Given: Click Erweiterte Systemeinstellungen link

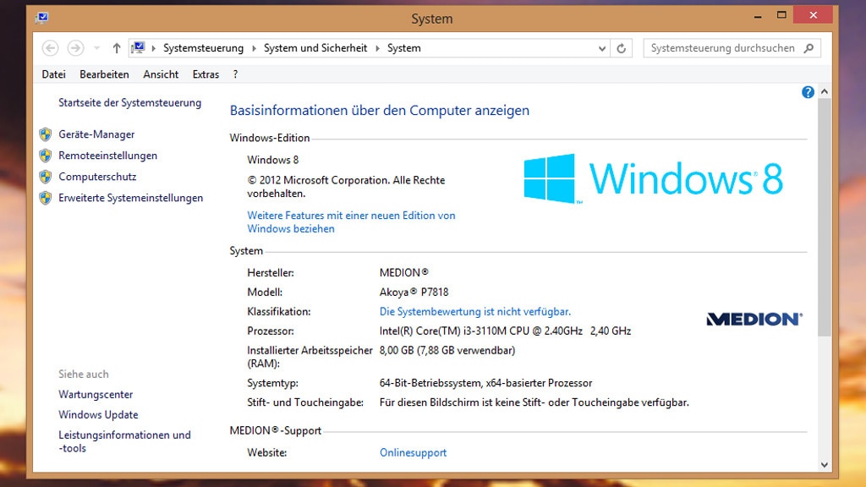Looking at the screenshot, I should [x=130, y=198].
